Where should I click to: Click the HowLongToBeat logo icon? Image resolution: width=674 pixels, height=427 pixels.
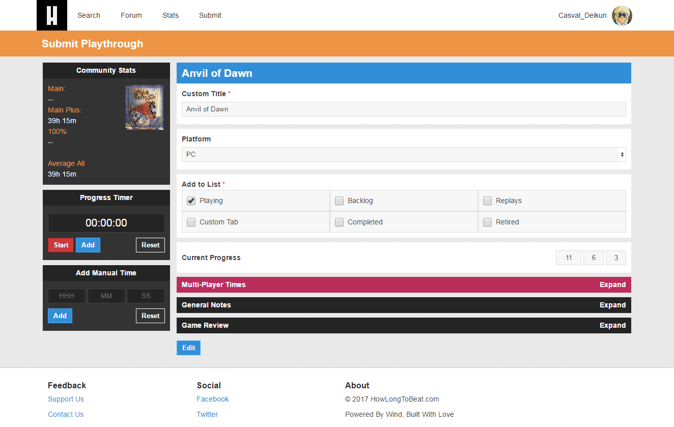point(52,15)
